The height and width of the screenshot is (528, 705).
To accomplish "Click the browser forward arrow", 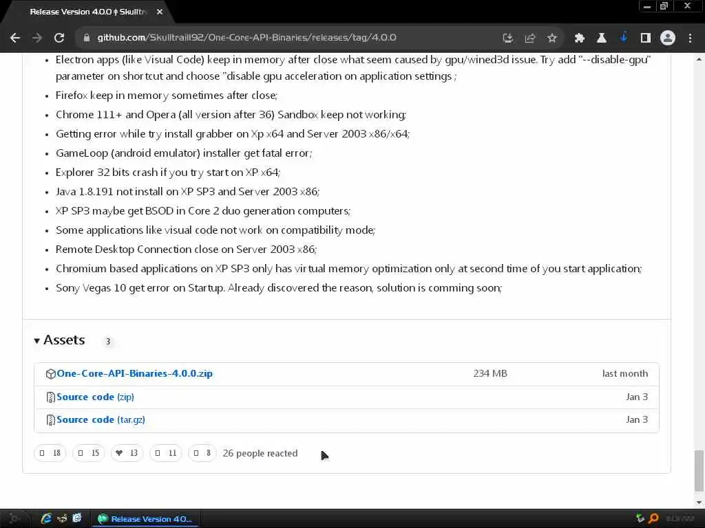I will click(x=37, y=38).
